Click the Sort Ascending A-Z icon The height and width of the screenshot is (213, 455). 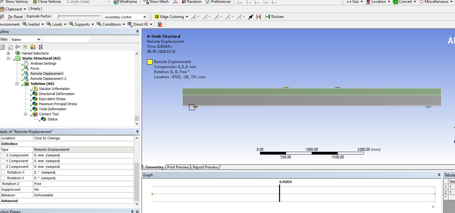tap(41, 47)
